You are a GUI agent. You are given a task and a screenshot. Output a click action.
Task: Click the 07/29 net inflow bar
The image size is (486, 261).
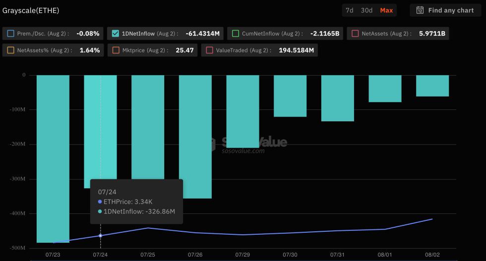click(243, 111)
